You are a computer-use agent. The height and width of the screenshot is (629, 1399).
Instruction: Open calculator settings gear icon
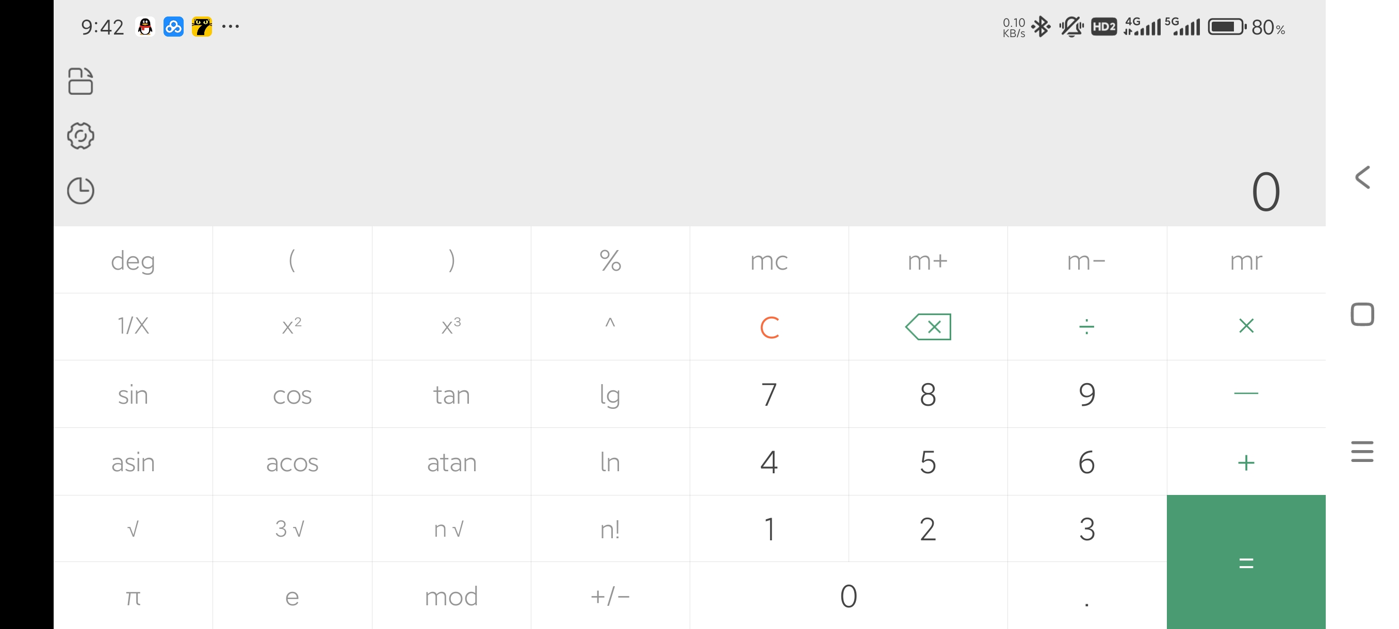pos(80,136)
